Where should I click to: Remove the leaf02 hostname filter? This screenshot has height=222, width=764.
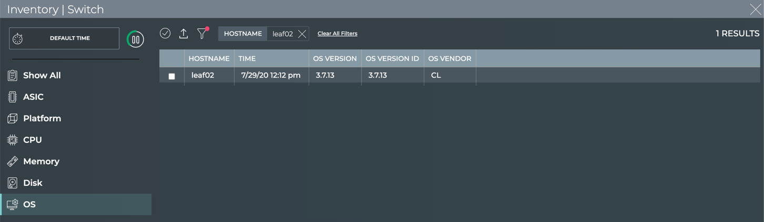point(302,34)
